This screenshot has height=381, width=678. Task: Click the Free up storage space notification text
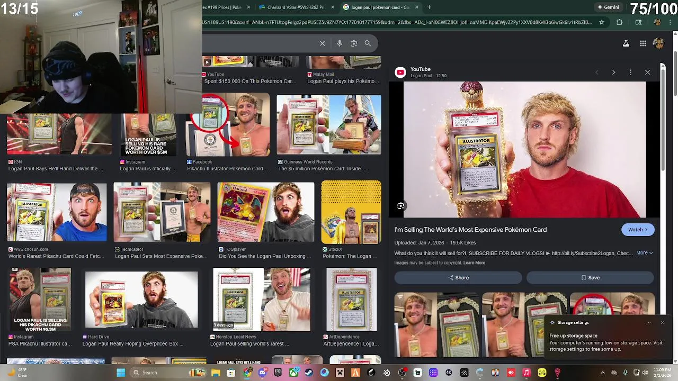pyautogui.click(x=573, y=335)
